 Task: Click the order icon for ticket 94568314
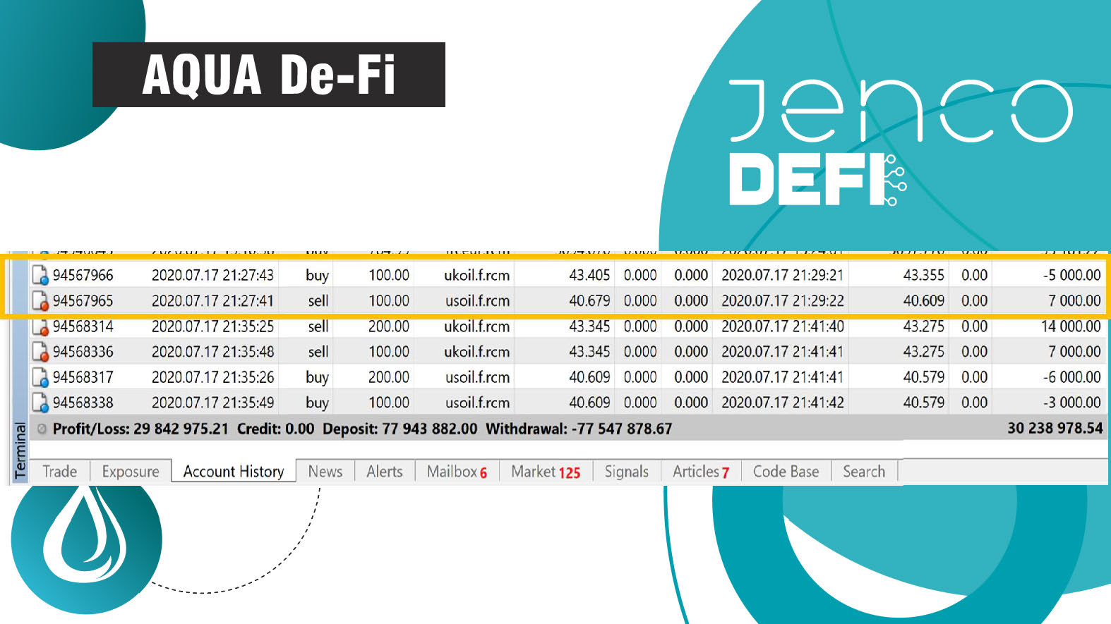(x=41, y=326)
